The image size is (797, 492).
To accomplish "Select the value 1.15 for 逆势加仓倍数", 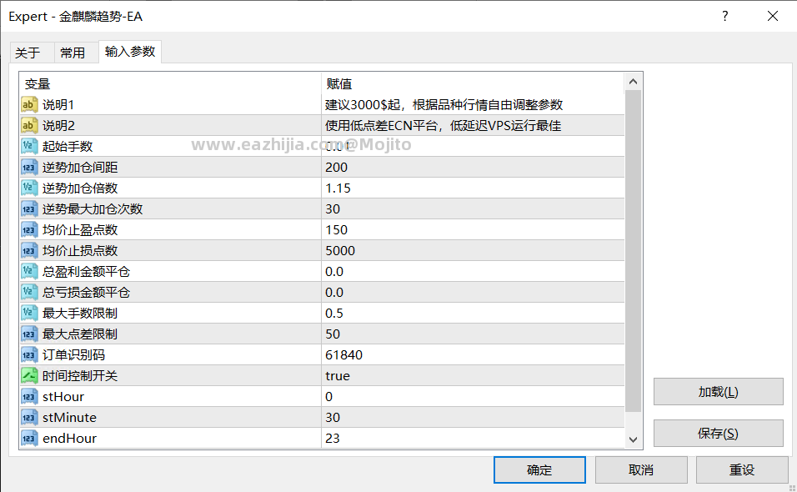I will [x=338, y=188].
